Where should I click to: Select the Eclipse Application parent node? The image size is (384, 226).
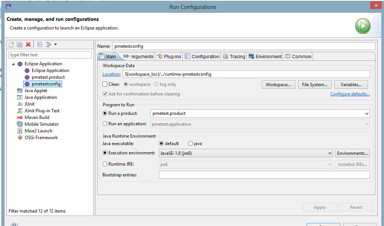43,64
